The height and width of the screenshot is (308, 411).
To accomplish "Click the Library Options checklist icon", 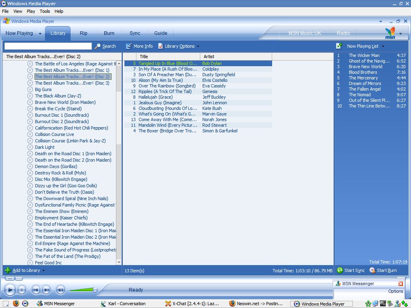I will click(x=161, y=46).
